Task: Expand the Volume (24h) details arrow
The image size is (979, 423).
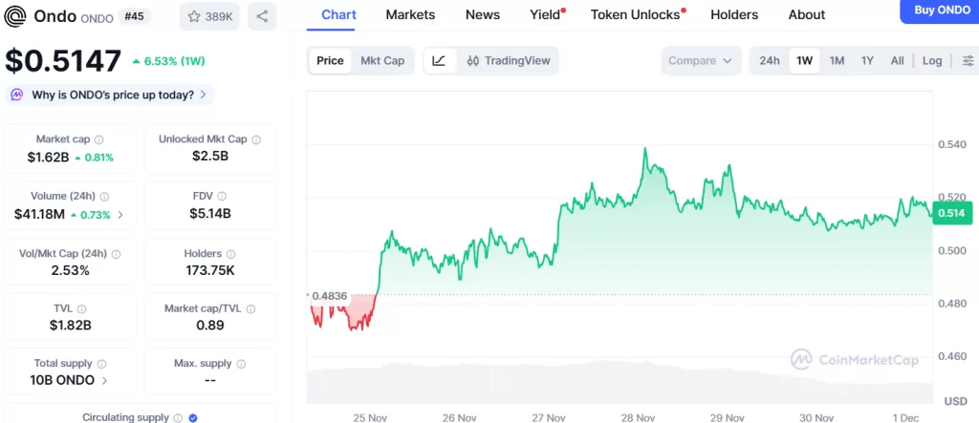Action: point(120,214)
